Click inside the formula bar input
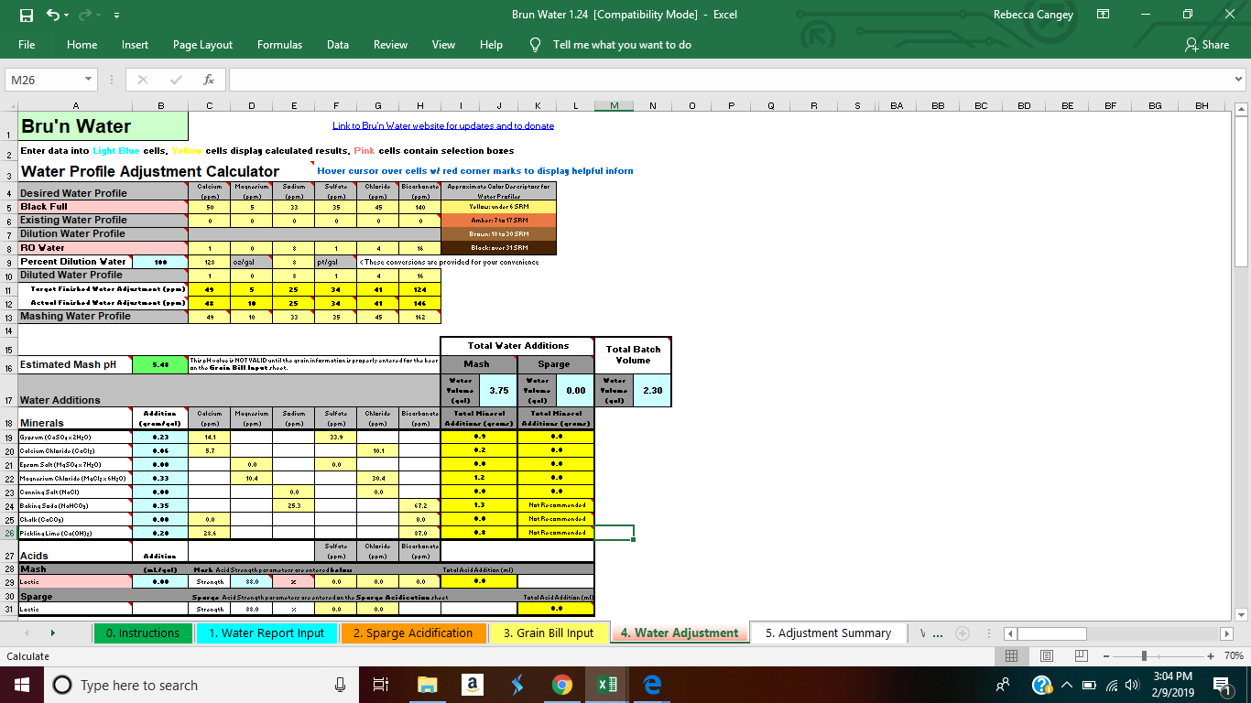 tap(729, 80)
